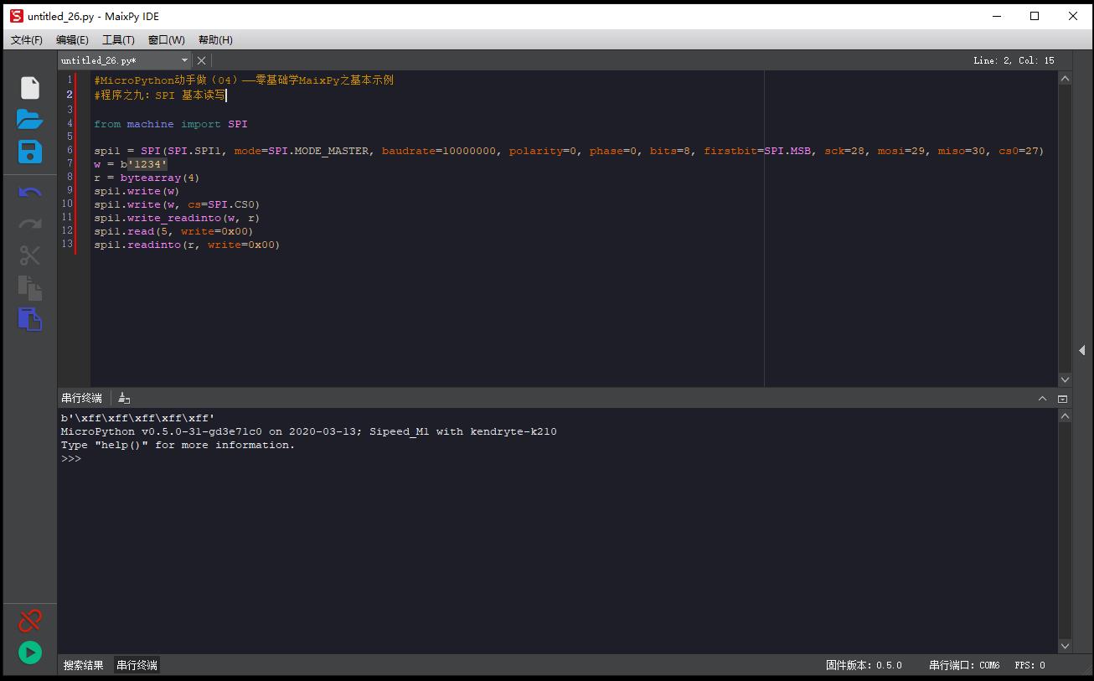Click baudrate=10000000 in the SPI constructor

point(439,151)
